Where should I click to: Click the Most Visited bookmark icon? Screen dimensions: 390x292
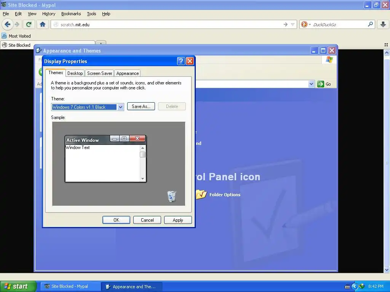point(4,36)
